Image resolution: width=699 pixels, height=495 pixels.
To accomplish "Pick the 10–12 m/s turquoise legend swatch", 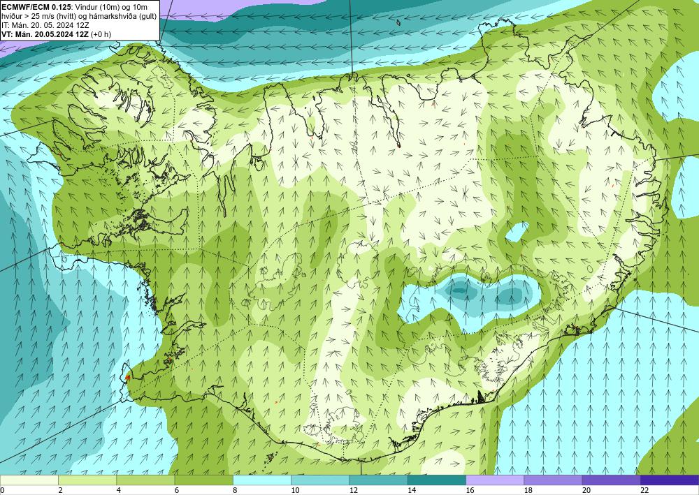I will [x=320, y=480].
